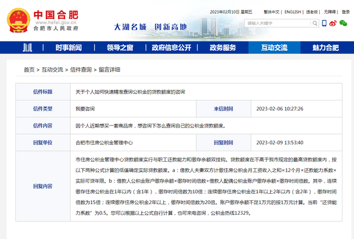Click the 信件类型 label cell

pos(43,109)
